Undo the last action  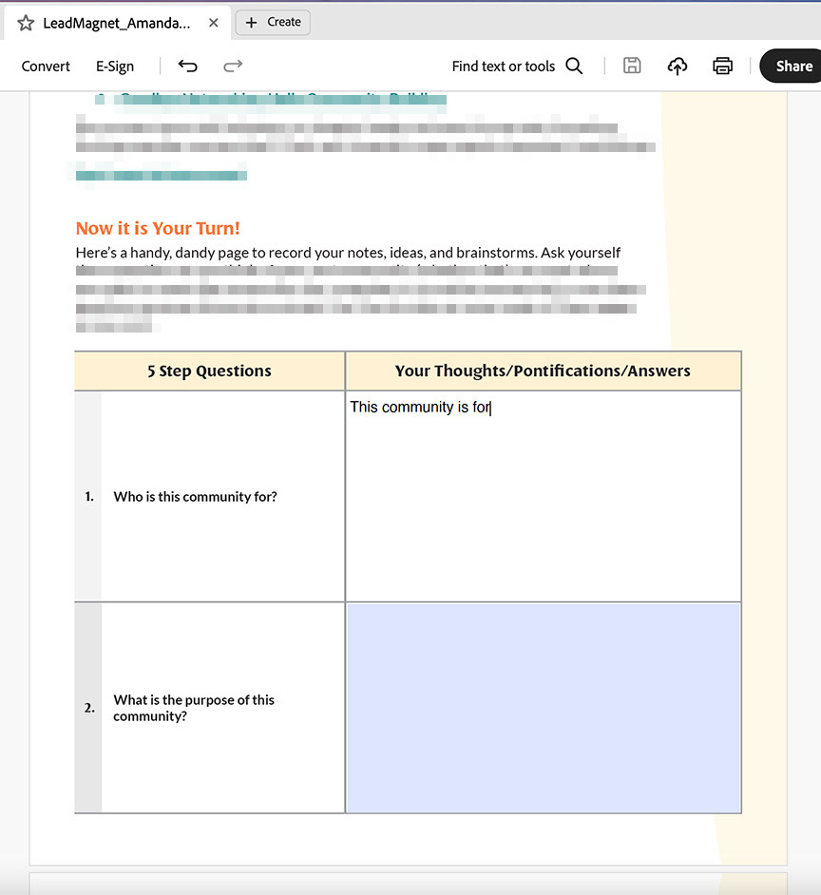[x=187, y=67]
